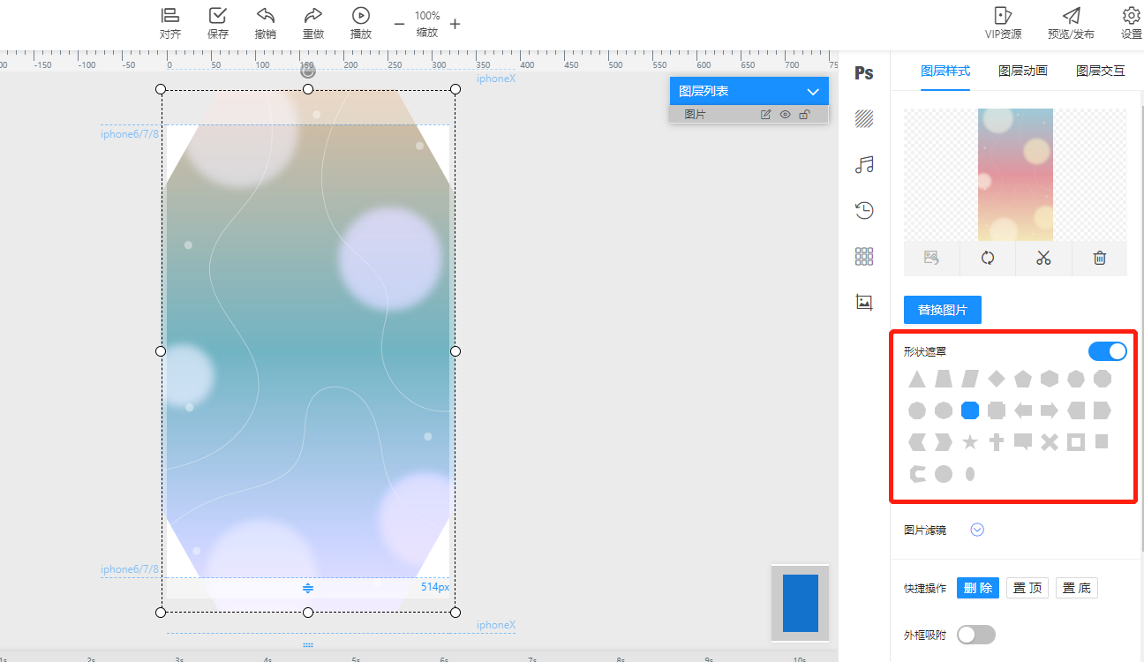Screen dimensions: 1144x662
Task: Click the 置顶 bring-to-top button
Action: 1027,588
